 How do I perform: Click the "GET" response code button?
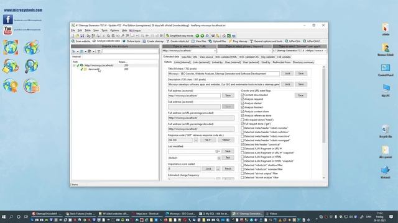pyautogui.click(x=208, y=140)
